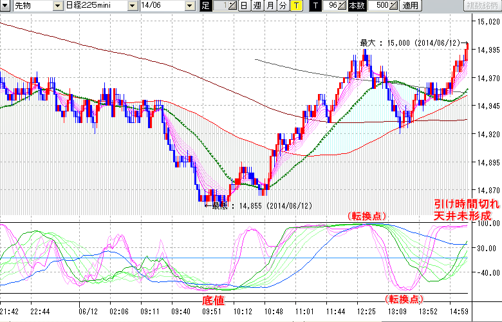
Task: Open the 14/06 contract month dropdown
Action: pyautogui.click(x=189, y=6)
